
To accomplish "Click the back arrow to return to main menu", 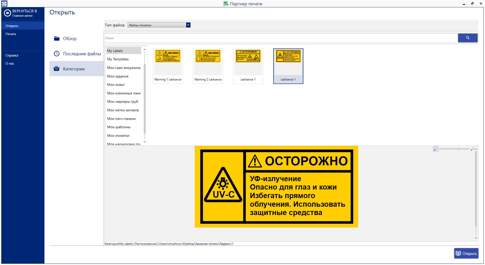I will tap(7, 13).
